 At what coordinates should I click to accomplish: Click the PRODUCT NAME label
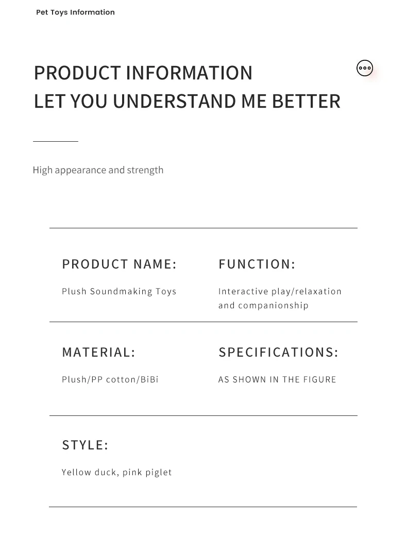120,264
